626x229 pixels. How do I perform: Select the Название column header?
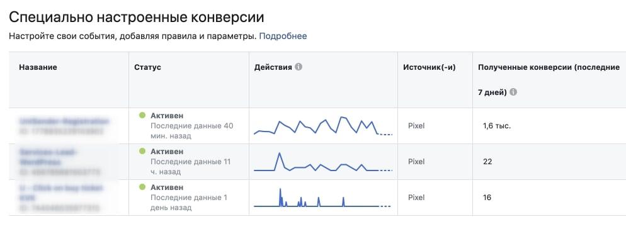(x=38, y=67)
